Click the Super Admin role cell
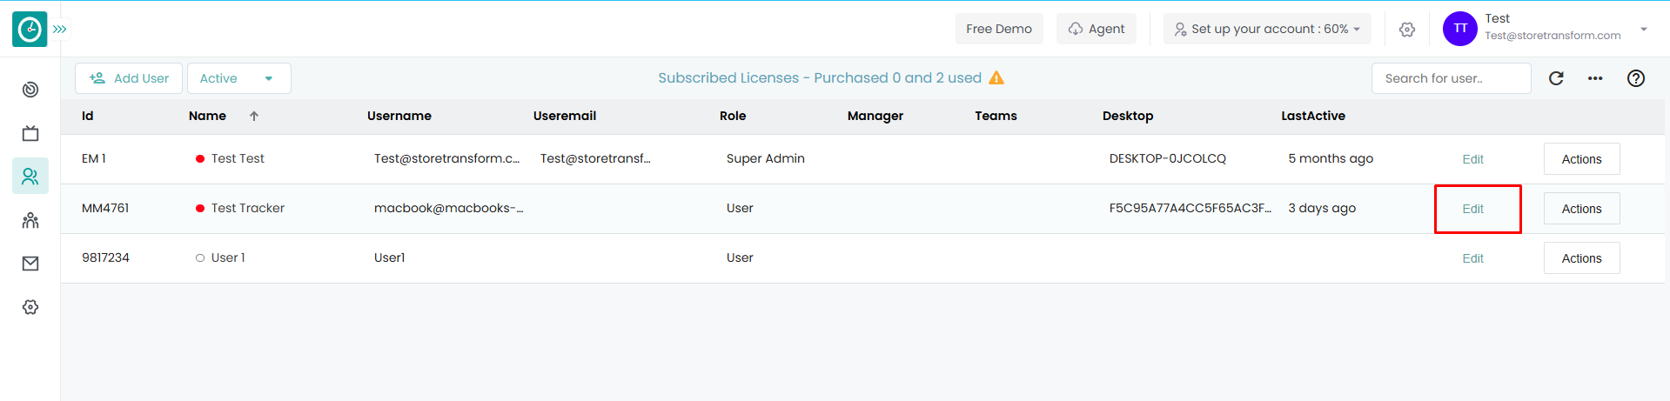This screenshot has height=401, width=1670. [x=766, y=158]
